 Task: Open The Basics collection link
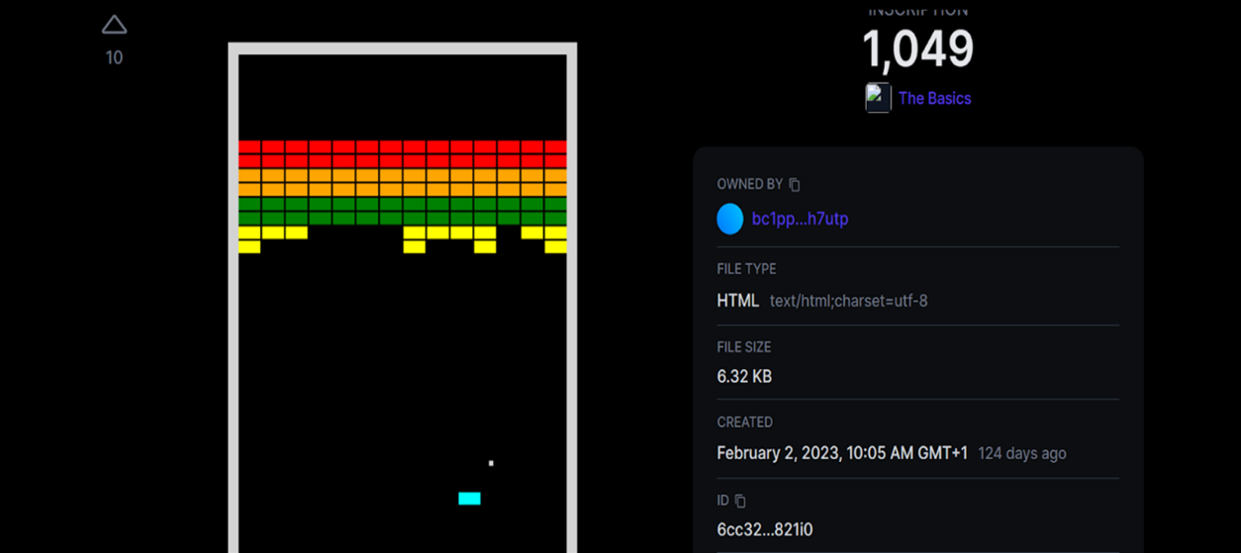(x=934, y=98)
